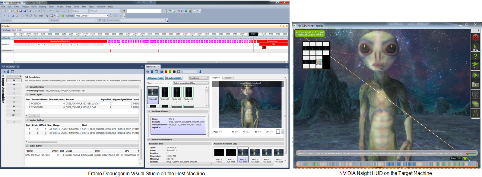Click the Stop debugging icon
This screenshot has height=177, width=482.
(x=13, y=16)
